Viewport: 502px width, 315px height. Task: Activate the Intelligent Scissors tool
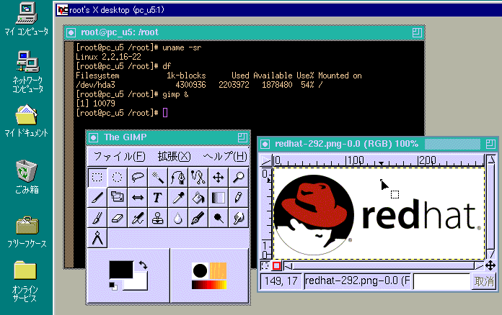tap(198, 177)
